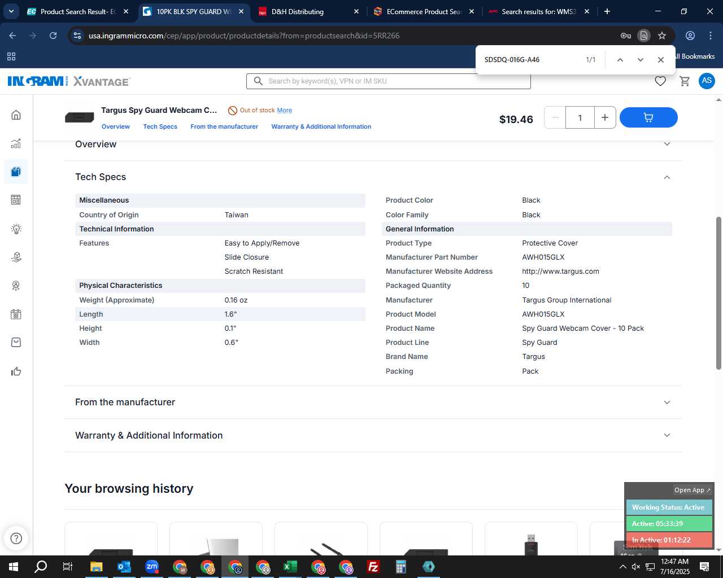Show hidden system tray icons

622,567
